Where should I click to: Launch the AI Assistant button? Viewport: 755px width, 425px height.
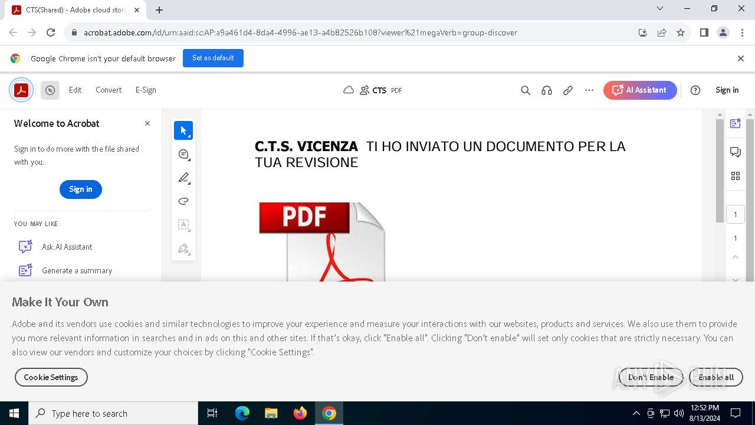640,90
